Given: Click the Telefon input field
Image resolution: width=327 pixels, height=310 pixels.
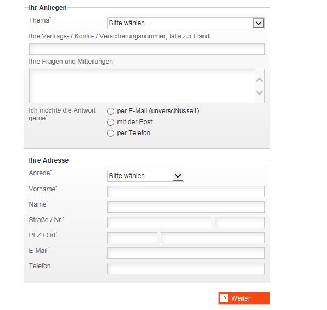Looking at the screenshot, I should click(x=186, y=268).
